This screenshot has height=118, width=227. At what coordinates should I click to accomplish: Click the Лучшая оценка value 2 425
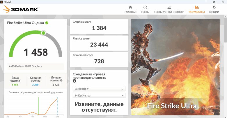coord(56,85)
